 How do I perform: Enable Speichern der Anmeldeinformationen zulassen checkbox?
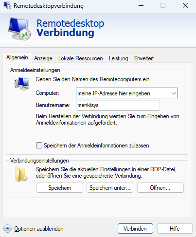coord(39,146)
